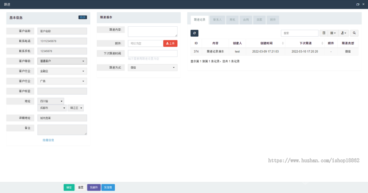Open the column visibility grid icon
368x193 pixels.
point(333,33)
